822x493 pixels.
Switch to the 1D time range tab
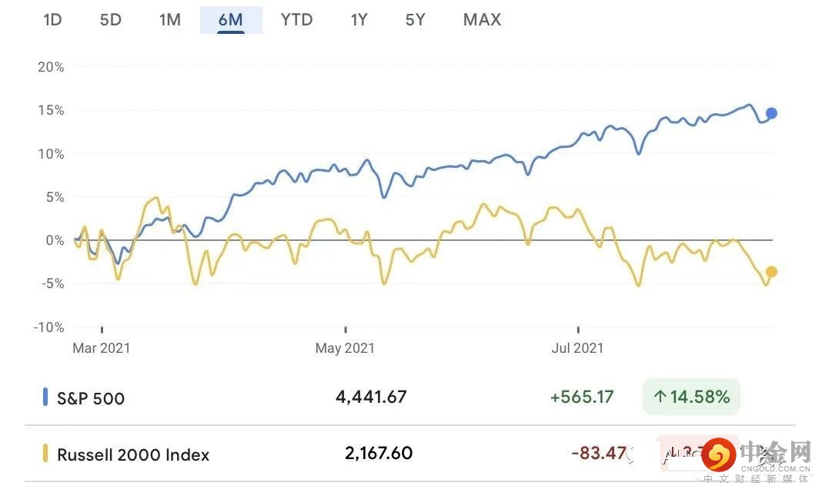(x=52, y=20)
